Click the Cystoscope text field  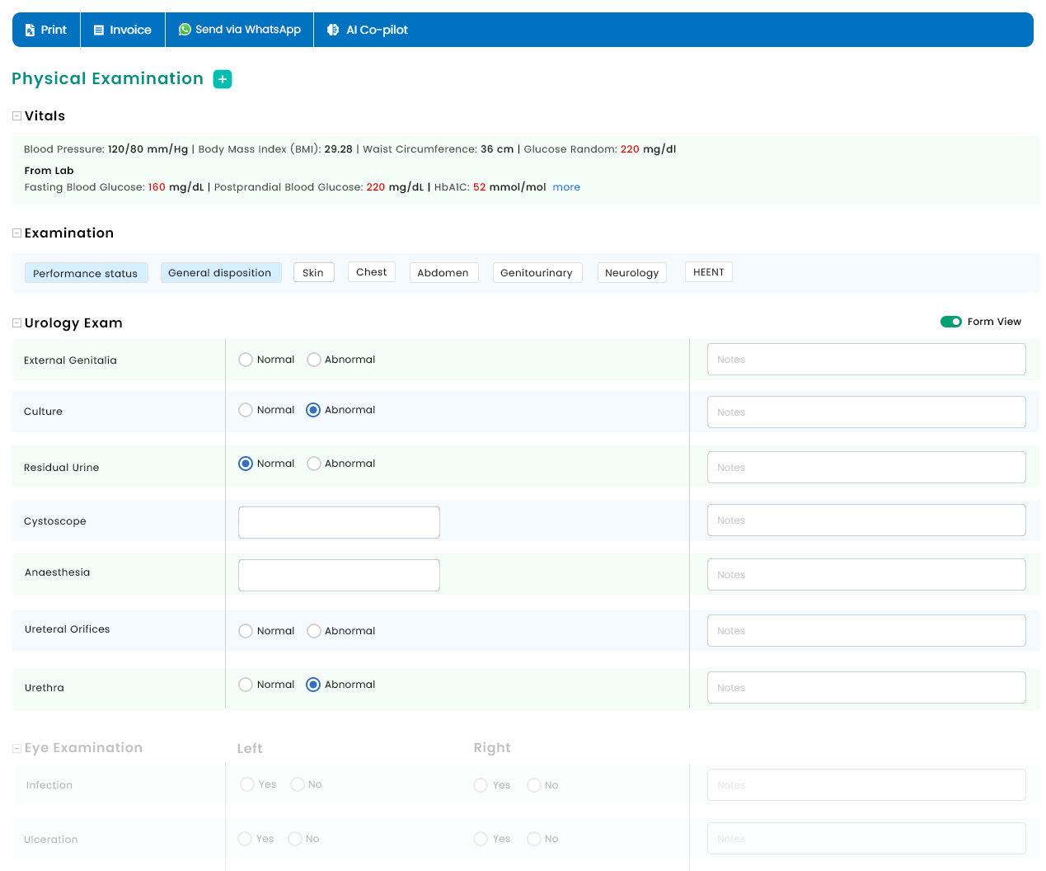(339, 522)
